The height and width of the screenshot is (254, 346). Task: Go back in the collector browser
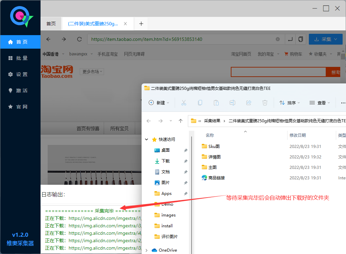click(x=48, y=39)
